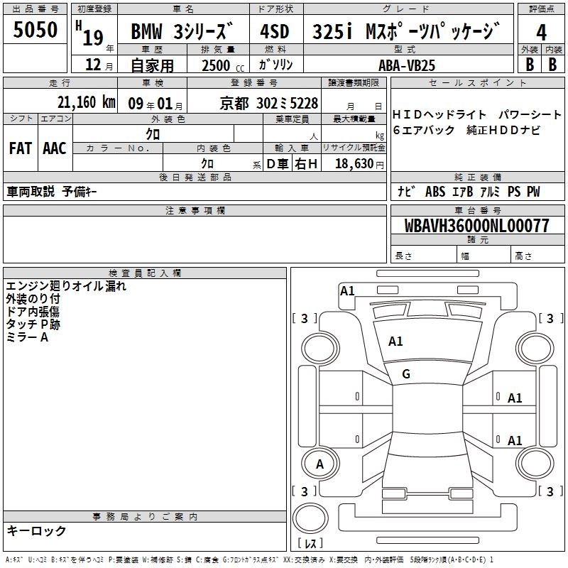
Task: Click the door type value 4SD
Action: pos(275,31)
